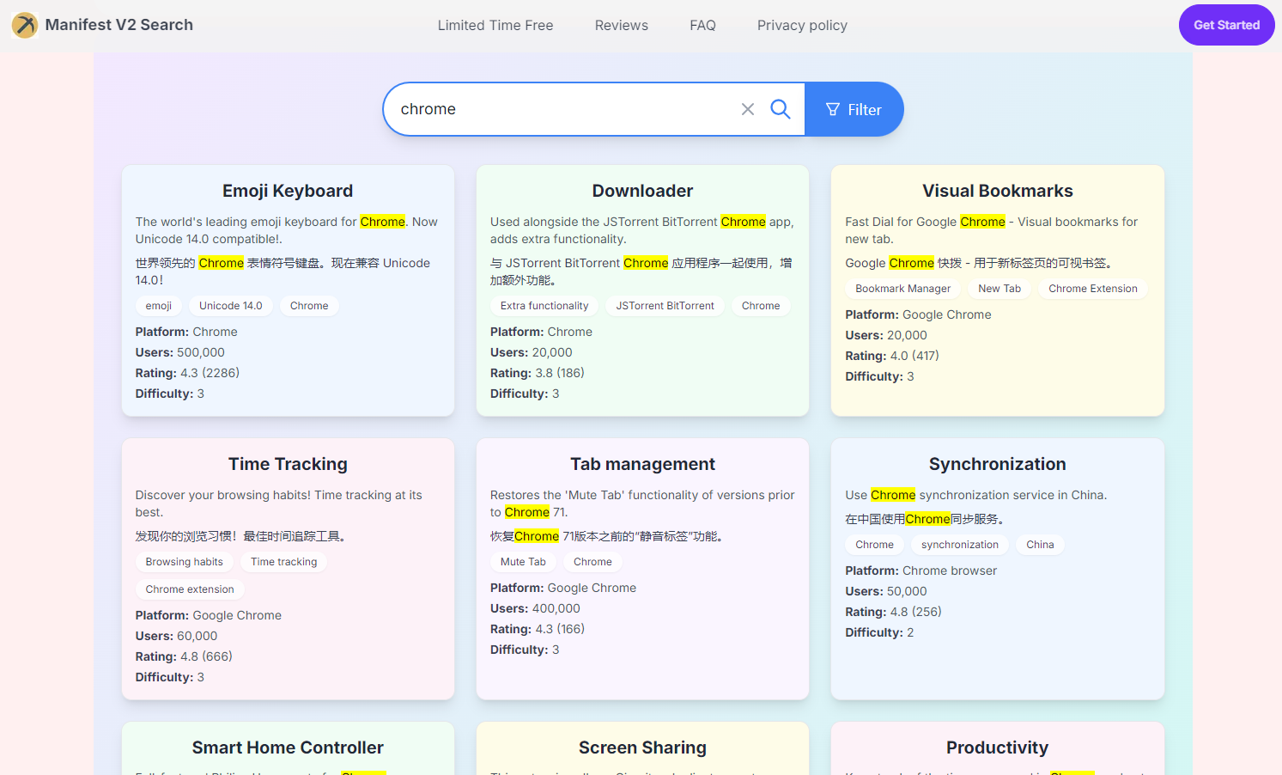The height and width of the screenshot is (775, 1282).
Task: Select Chrome extension tag on Time Tracking card
Action: (x=190, y=589)
